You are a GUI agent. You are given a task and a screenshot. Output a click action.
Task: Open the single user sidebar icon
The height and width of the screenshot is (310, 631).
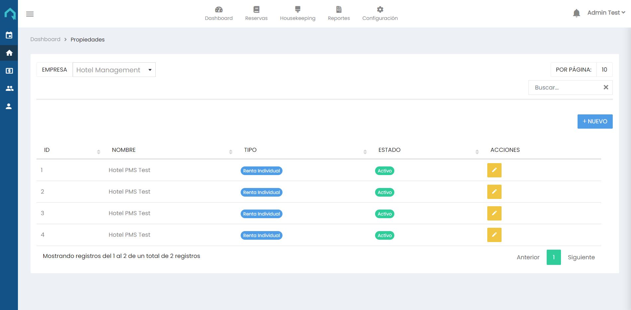(9, 106)
